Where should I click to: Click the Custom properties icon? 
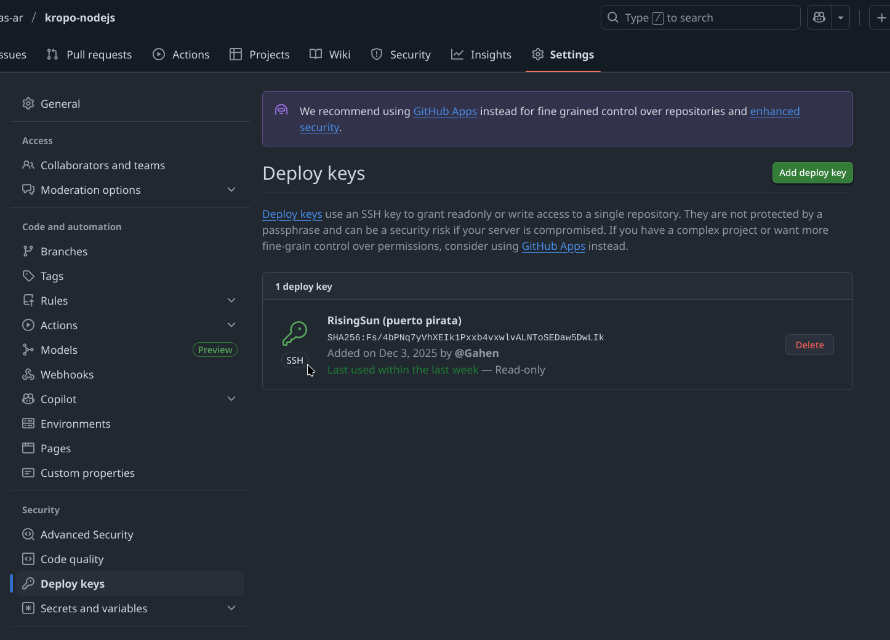(28, 473)
